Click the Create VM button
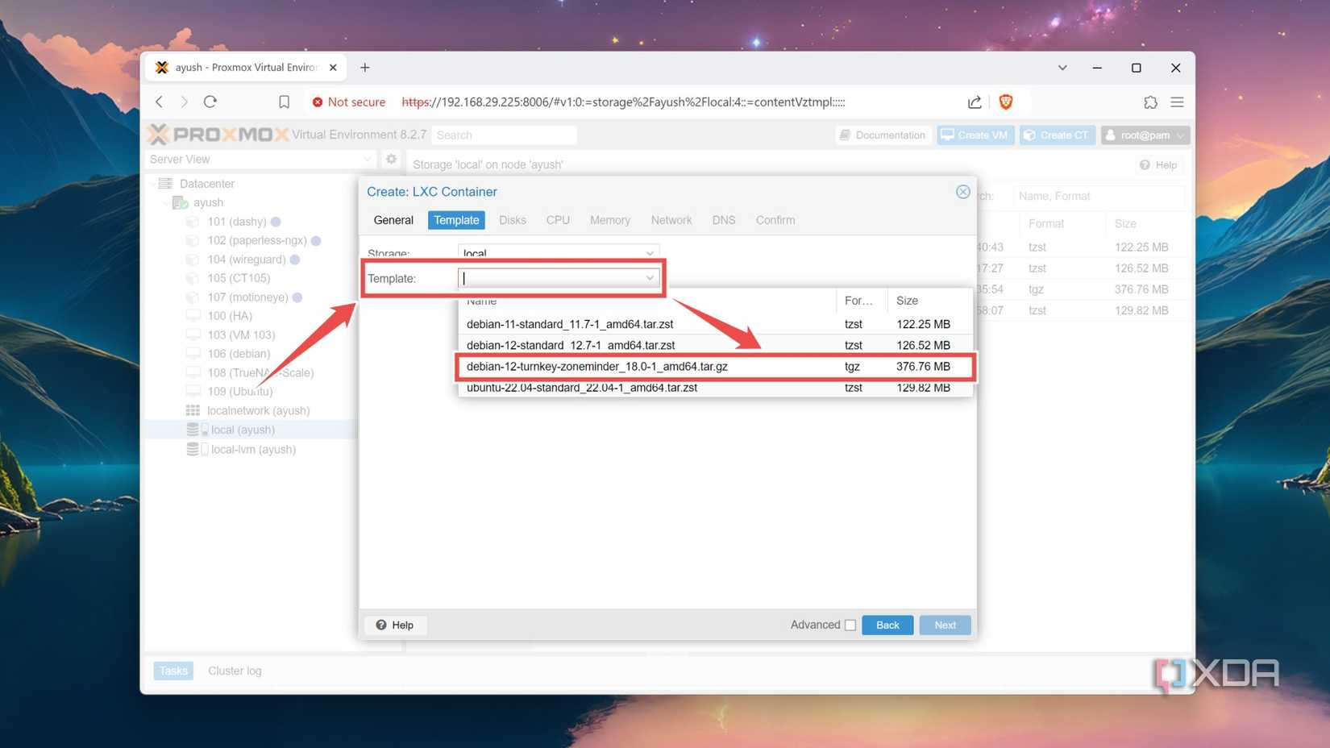The width and height of the screenshot is (1330, 748). point(975,135)
